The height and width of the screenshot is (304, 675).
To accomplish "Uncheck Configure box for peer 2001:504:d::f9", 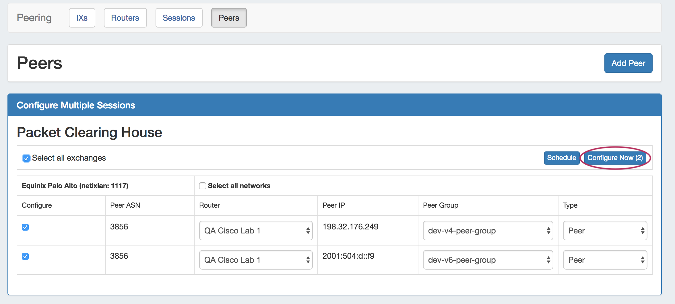I will point(25,256).
